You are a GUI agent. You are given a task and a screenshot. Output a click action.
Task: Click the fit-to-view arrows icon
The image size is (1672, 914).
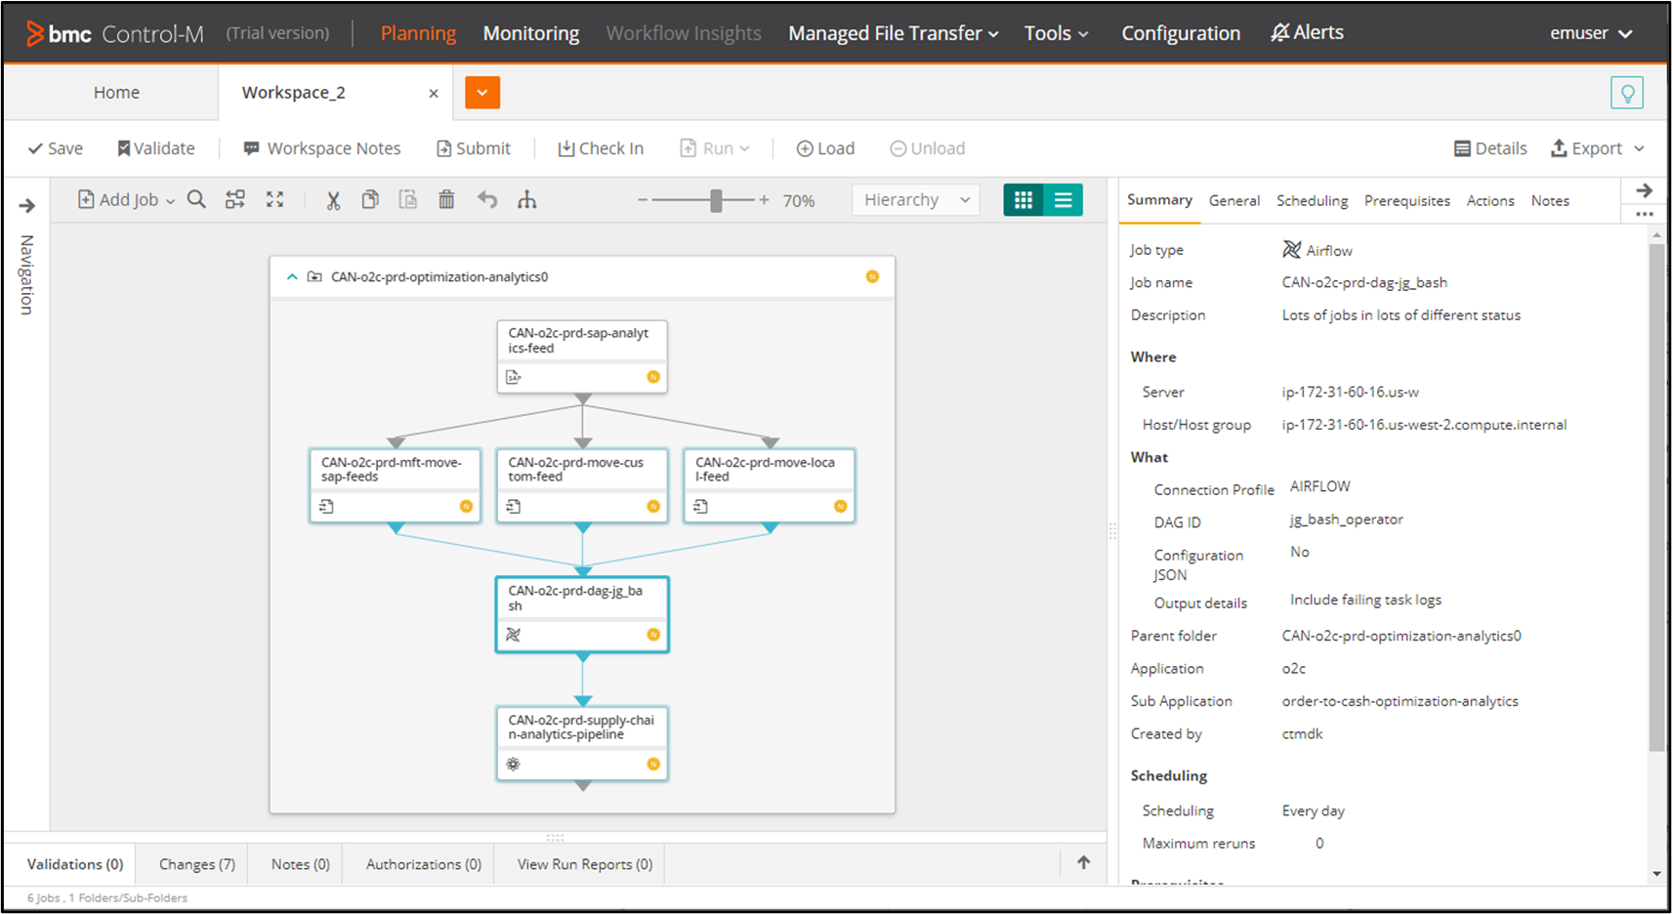(x=274, y=199)
